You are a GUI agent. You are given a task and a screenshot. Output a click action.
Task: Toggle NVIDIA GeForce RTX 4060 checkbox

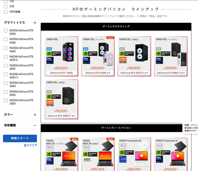(x=6, y=83)
